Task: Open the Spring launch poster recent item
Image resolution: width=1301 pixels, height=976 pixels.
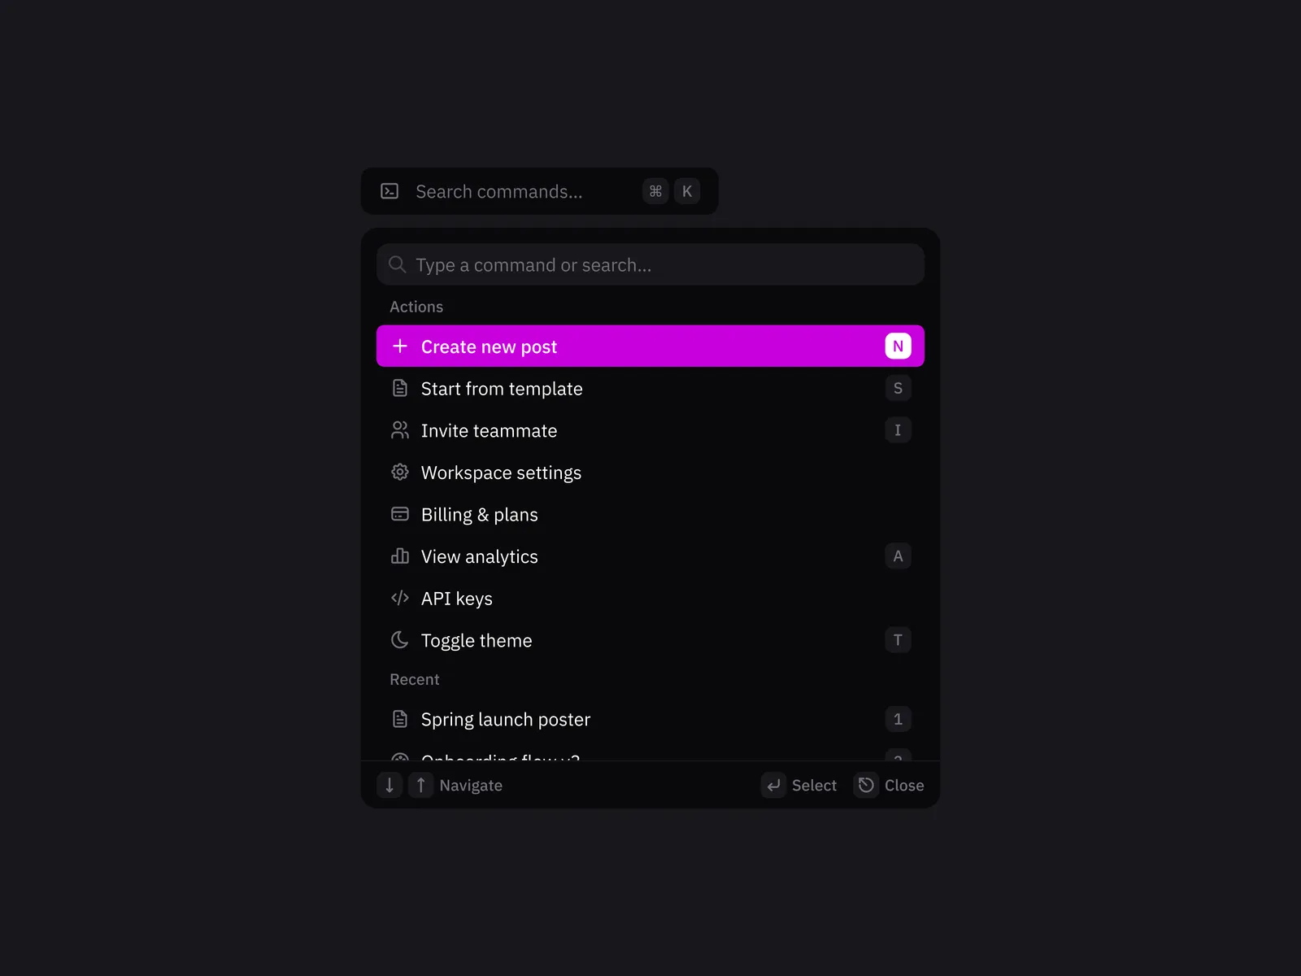Action: (650, 719)
